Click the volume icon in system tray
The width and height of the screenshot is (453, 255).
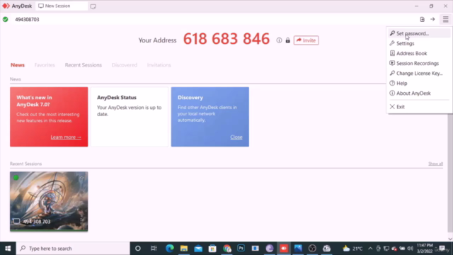coord(410,249)
